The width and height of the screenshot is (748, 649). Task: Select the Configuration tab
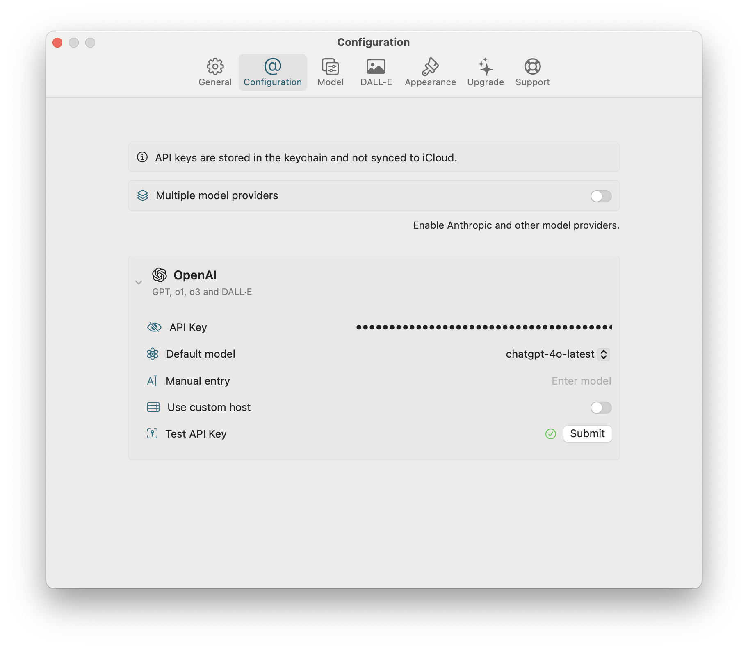[273, 73]
